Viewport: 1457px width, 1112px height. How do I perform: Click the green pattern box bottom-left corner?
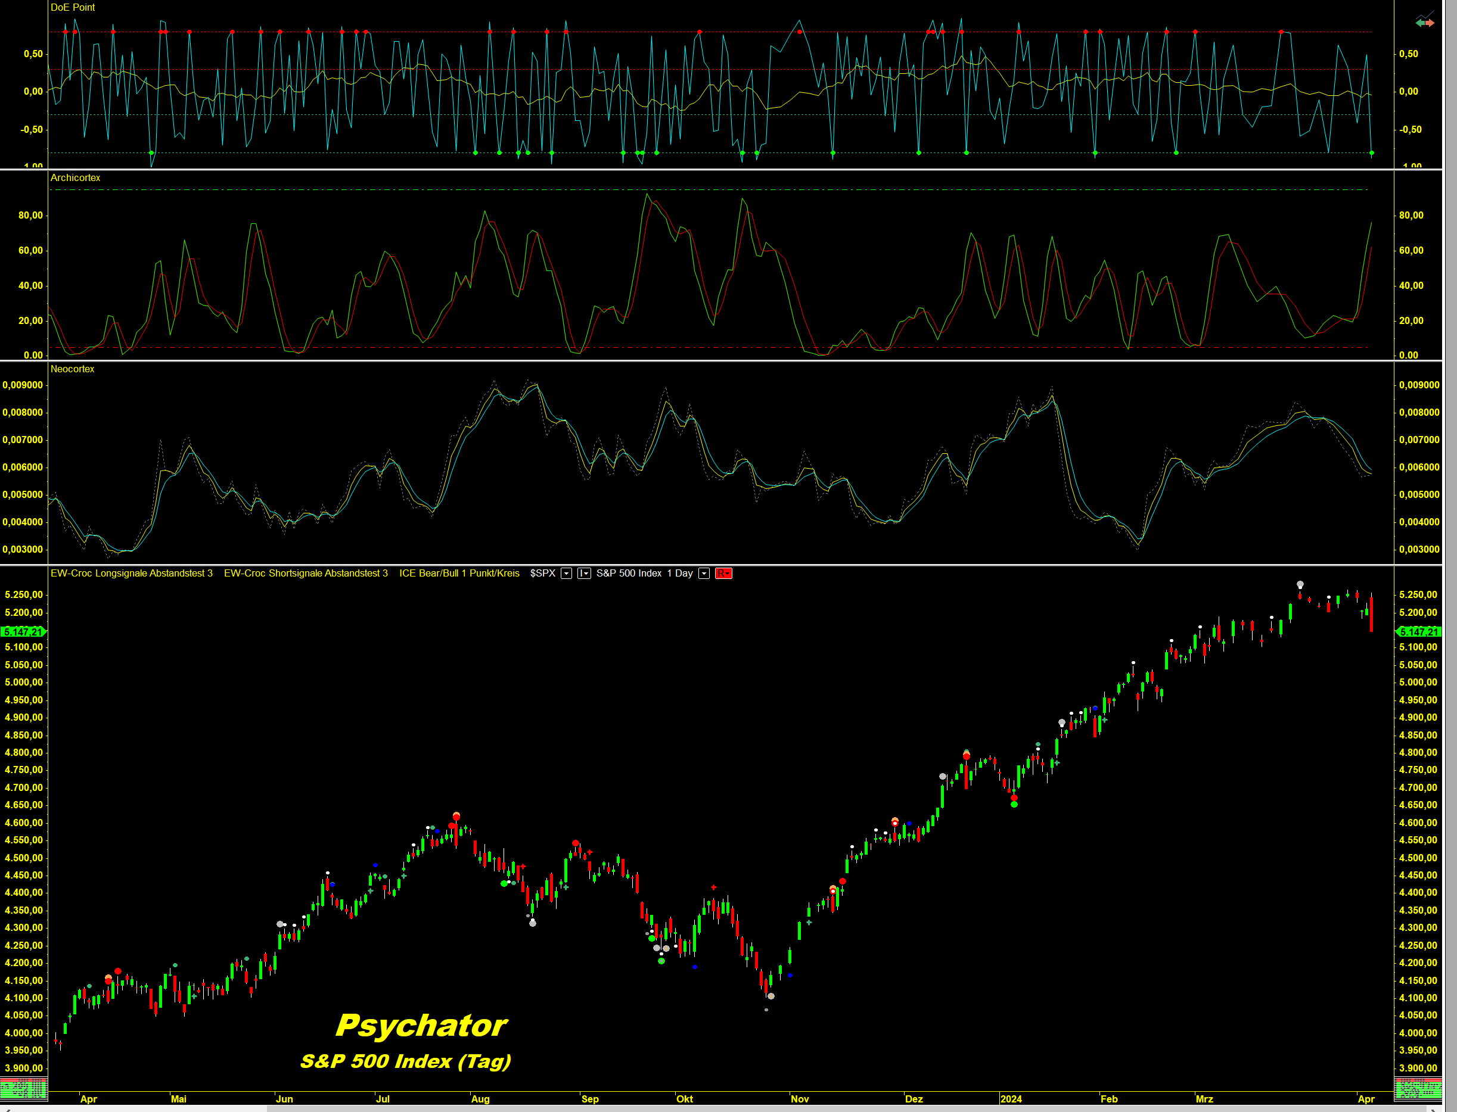(x=24, y=1088)
